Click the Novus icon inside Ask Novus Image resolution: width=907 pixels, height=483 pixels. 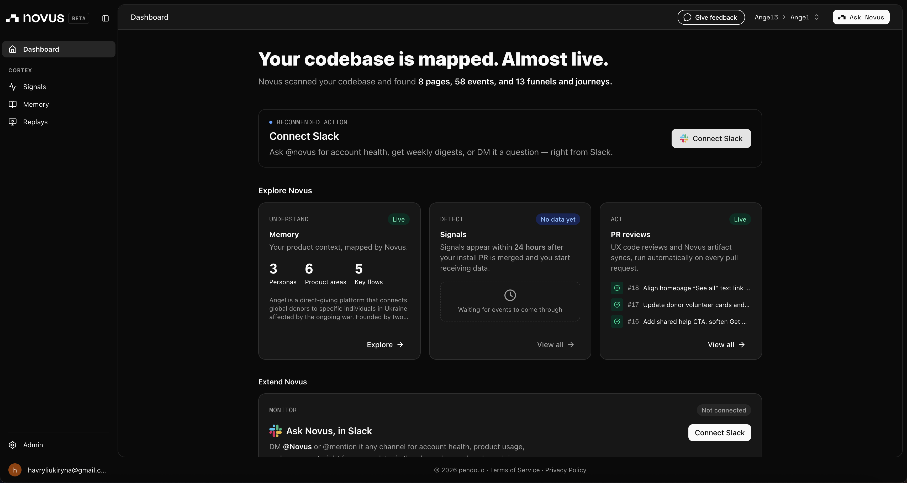coord(842,17)
